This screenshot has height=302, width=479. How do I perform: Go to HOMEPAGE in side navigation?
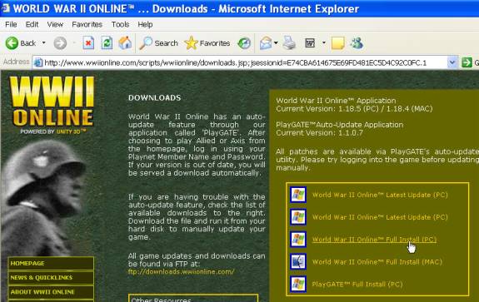point(51,263)
